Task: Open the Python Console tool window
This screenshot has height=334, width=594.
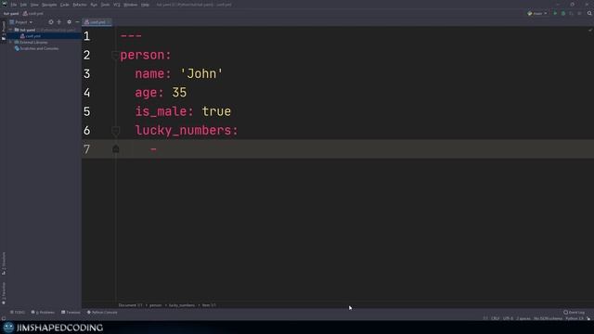Action: click(102, 313)
